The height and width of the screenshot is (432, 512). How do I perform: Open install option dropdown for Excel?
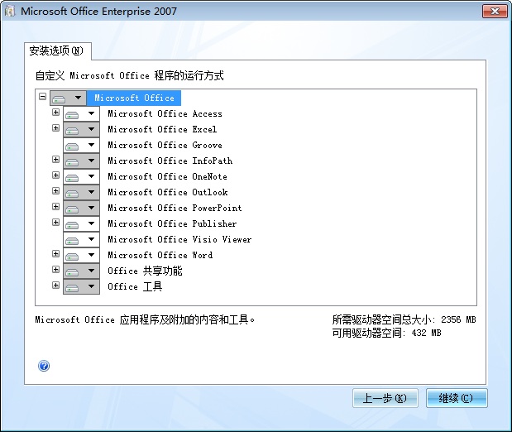pos(81,129)
